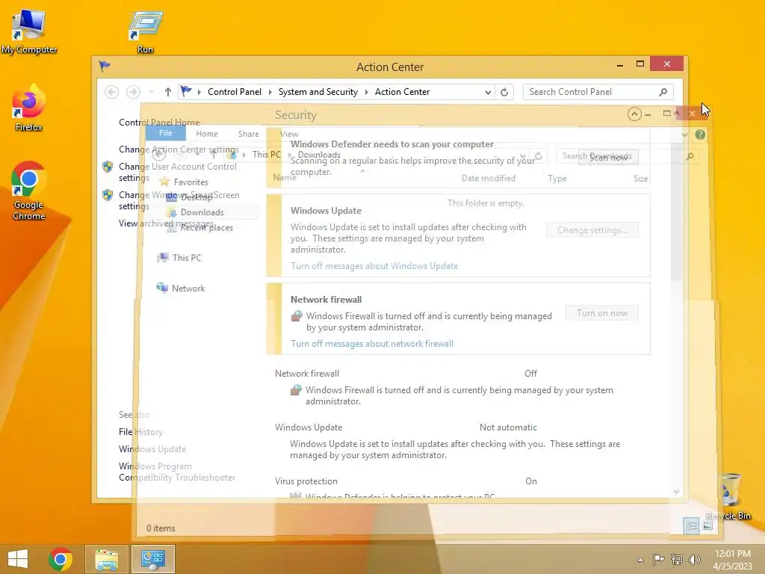
Task: Click the Search Control Panel magnifier icon
Action: tap(663, 92)
